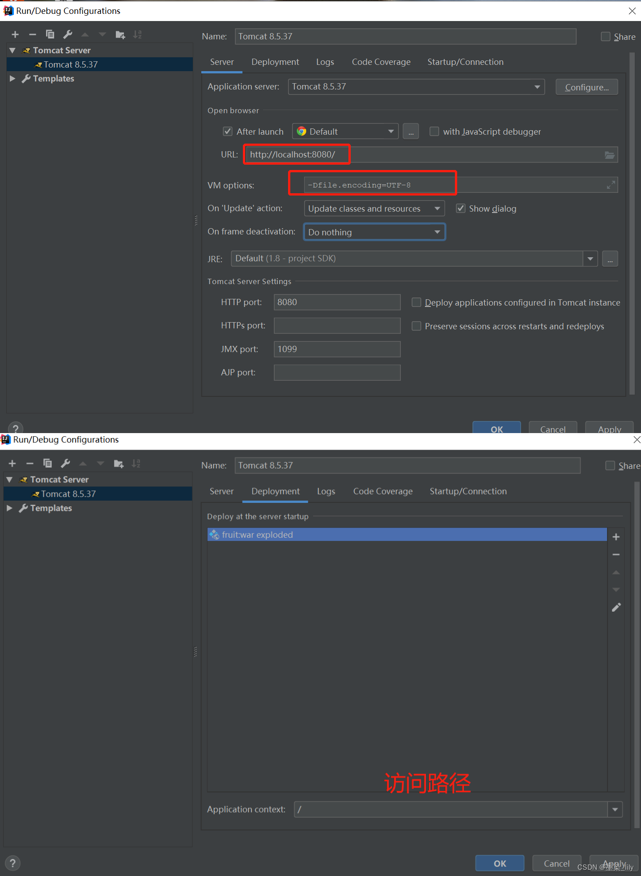Image resolution: width=641 pixels, height=876 pixels.
Task: Copy configuration icon in upper dialog toolbar
Action: pyautogui.click(x=50, y=34)
